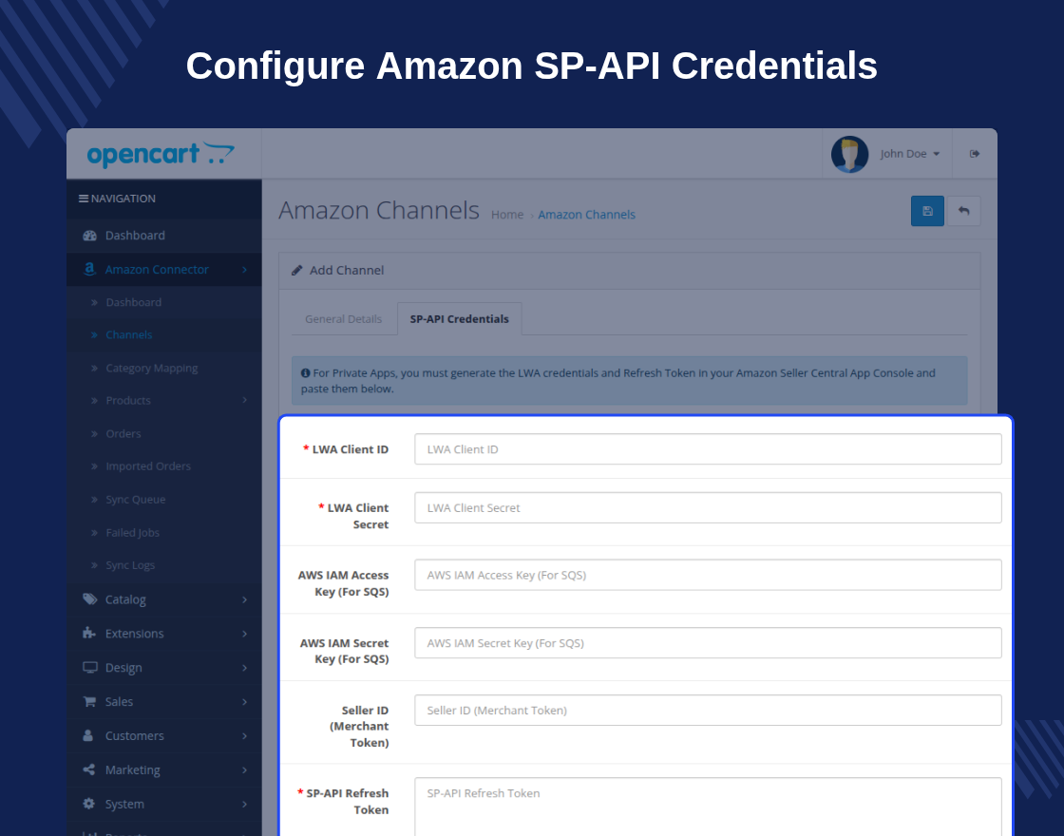Click the System gear icon
Screen dimensions: 1064x836
tap(89, 804)
